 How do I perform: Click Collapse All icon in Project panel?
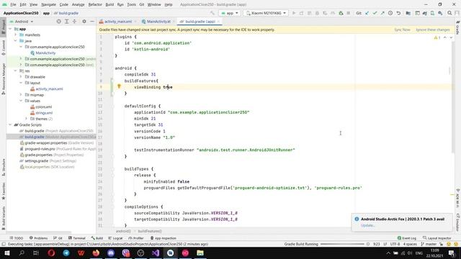click(74, 22)
